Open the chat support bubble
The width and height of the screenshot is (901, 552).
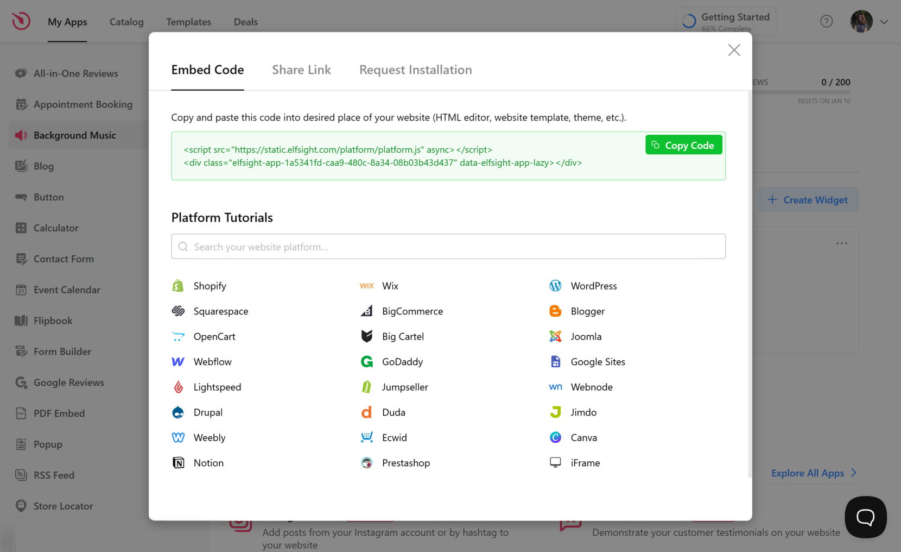865,517
